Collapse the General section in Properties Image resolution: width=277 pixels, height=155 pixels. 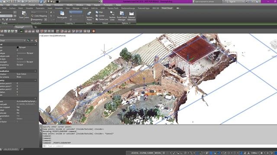click(x=35, y=44)
